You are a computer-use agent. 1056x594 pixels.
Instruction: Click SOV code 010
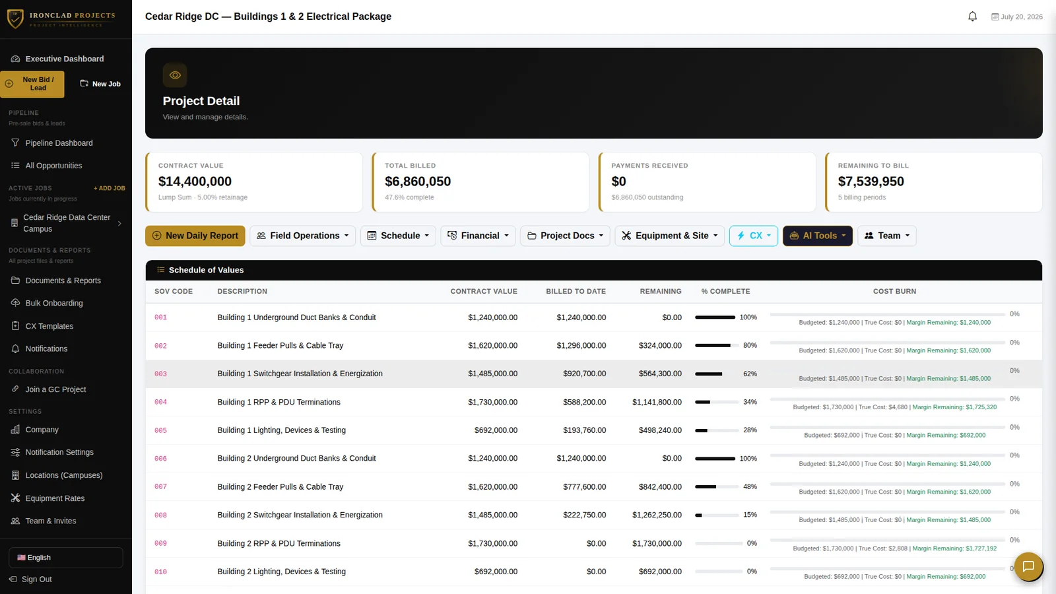161,572
